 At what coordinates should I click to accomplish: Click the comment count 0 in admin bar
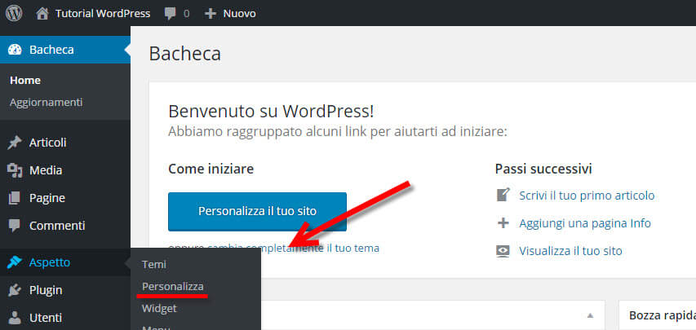click(x=186, y=14)
